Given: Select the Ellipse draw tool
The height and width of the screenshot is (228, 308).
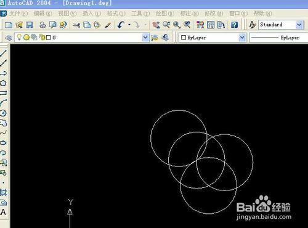Looking at the screenshot, I should pos(3,143).
